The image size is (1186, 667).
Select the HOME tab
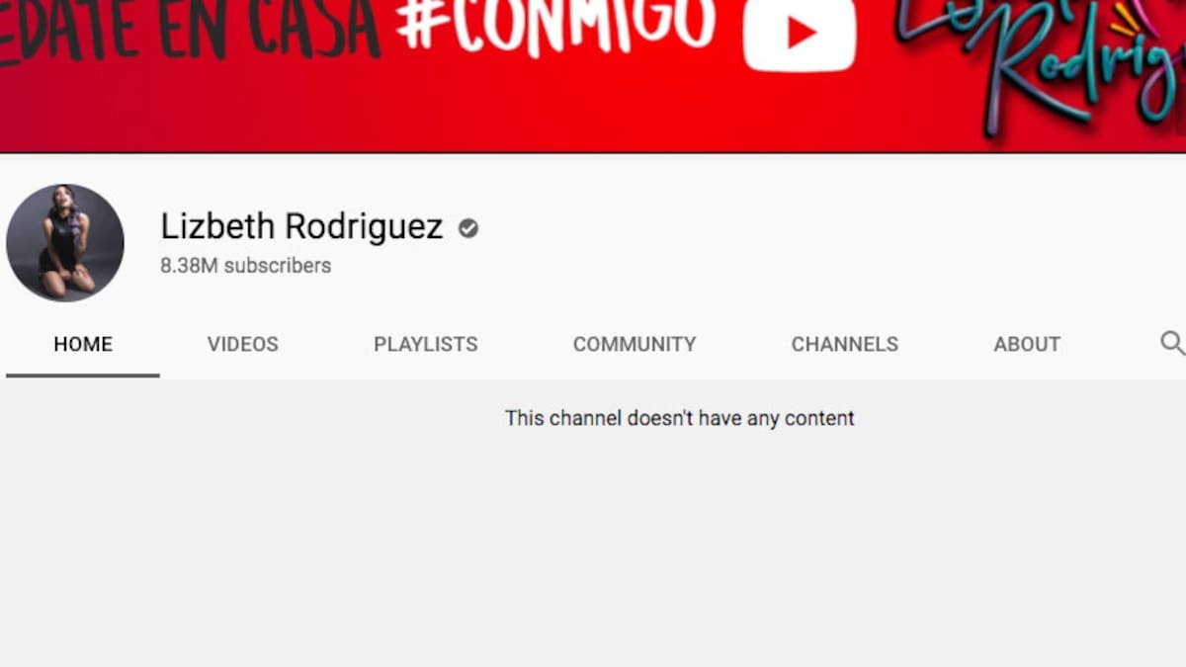click(x=83, y=344)
